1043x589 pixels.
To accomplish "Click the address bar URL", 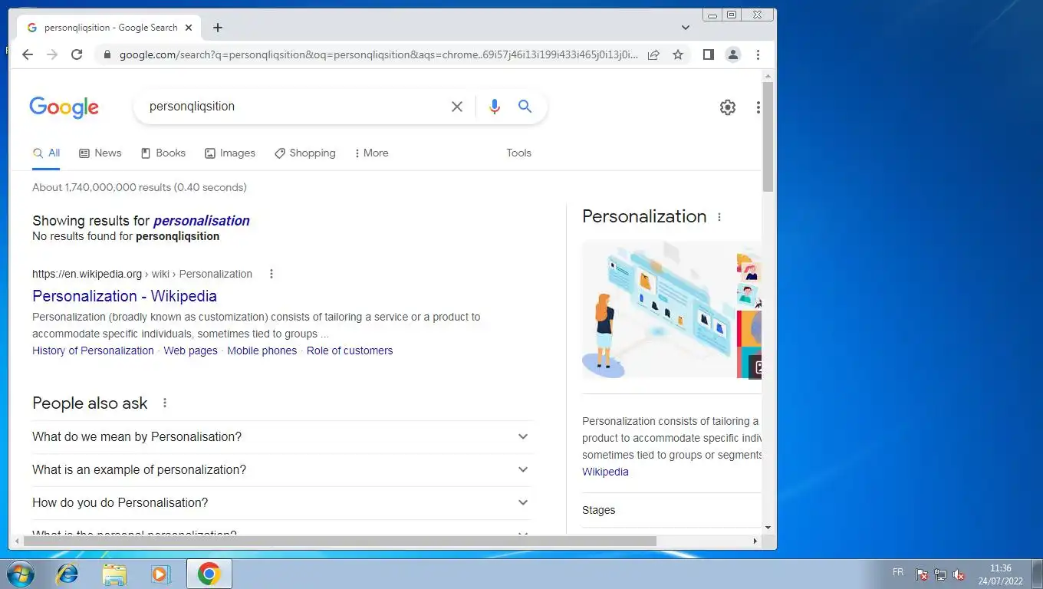I will point(379,54).
